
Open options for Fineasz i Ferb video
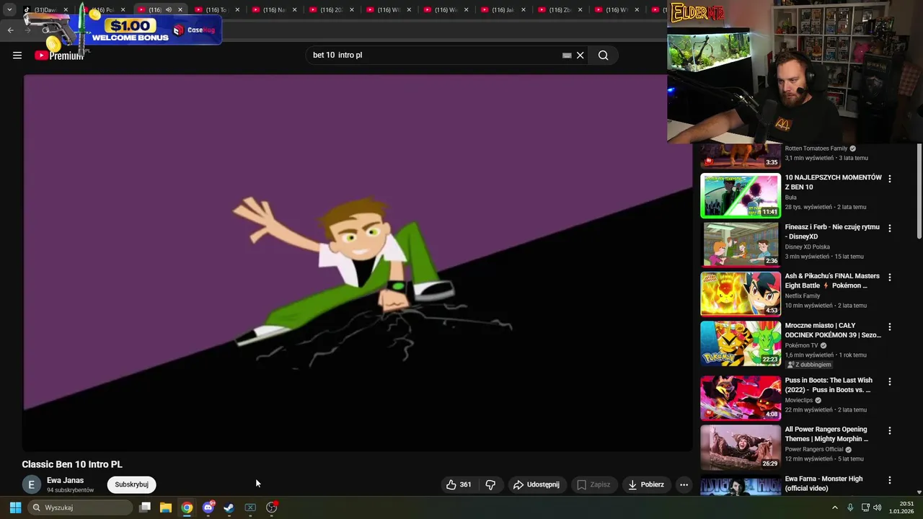click(889, 228)
